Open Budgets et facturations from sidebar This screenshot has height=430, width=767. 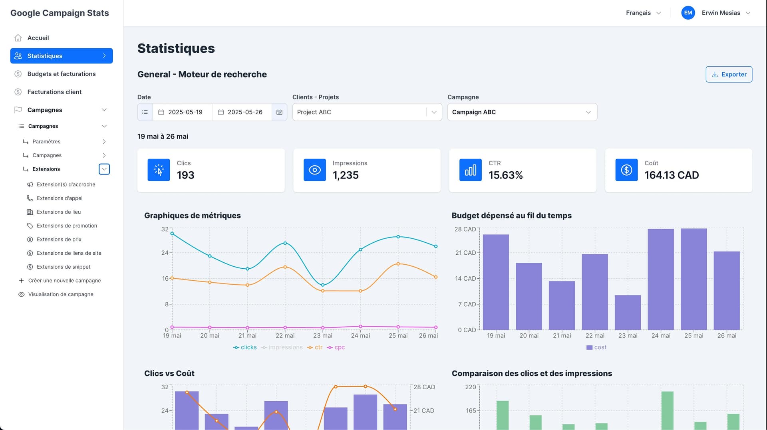(62, 74)
